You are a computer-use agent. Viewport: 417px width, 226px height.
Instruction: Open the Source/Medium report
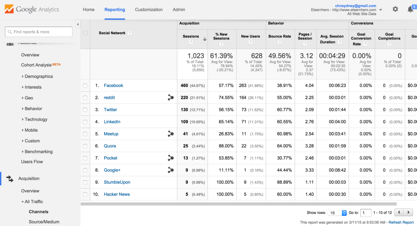coord(44,222)
